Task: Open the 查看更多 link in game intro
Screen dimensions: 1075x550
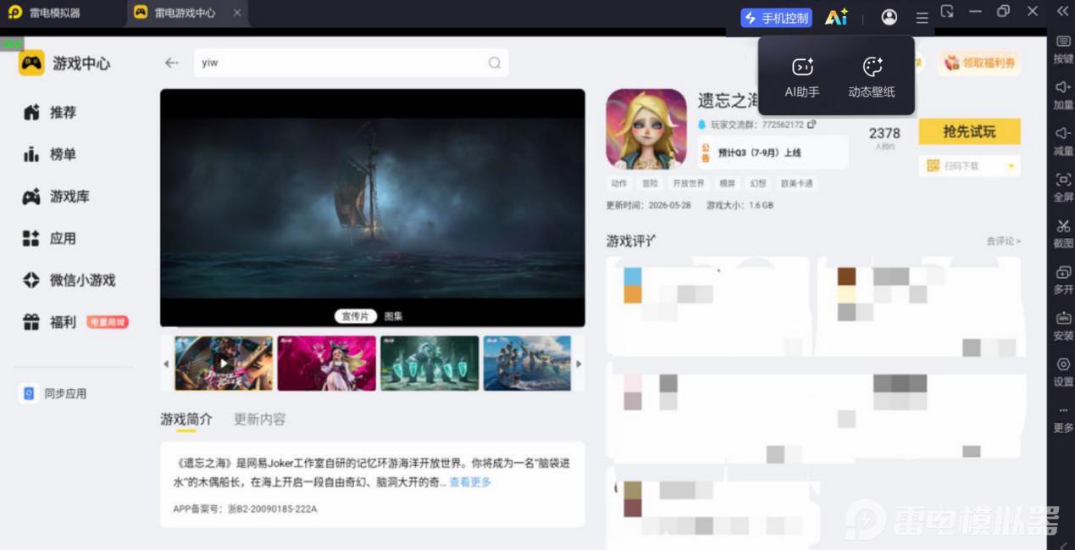Action: click(x=470, y=482)
